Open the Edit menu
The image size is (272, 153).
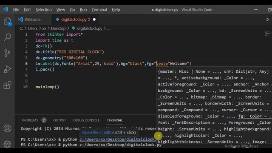click(x=27, y=10)
